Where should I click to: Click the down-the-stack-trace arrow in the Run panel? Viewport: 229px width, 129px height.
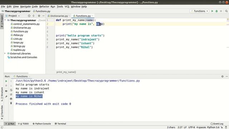(11, 86)
